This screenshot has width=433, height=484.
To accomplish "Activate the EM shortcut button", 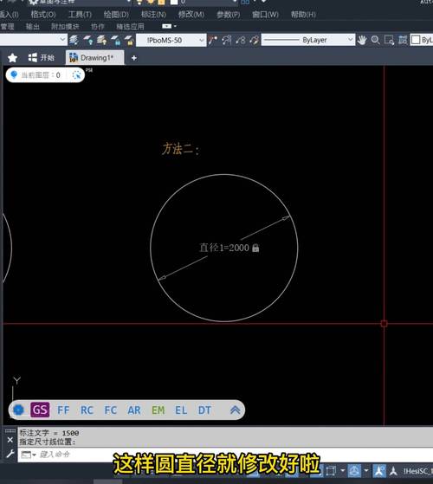I will 158,410.
